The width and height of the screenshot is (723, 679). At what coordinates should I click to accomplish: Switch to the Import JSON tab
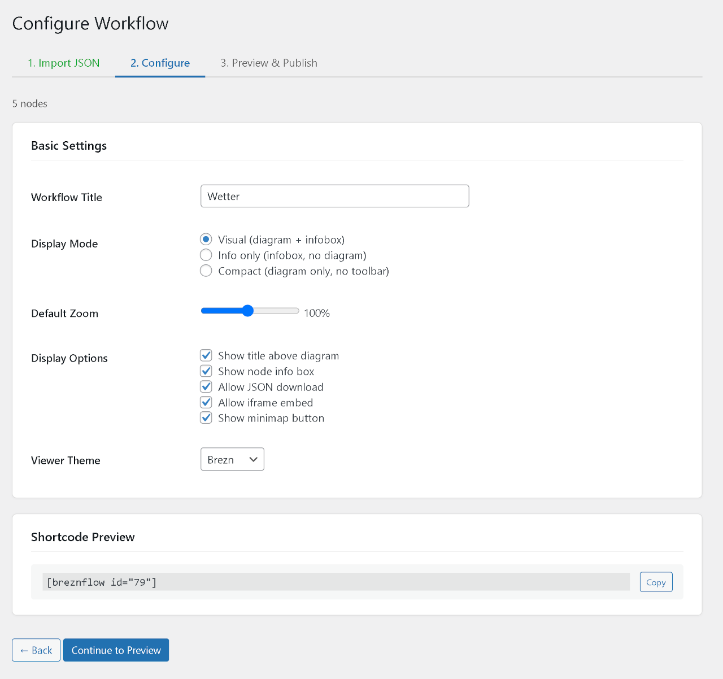[63, 63]
